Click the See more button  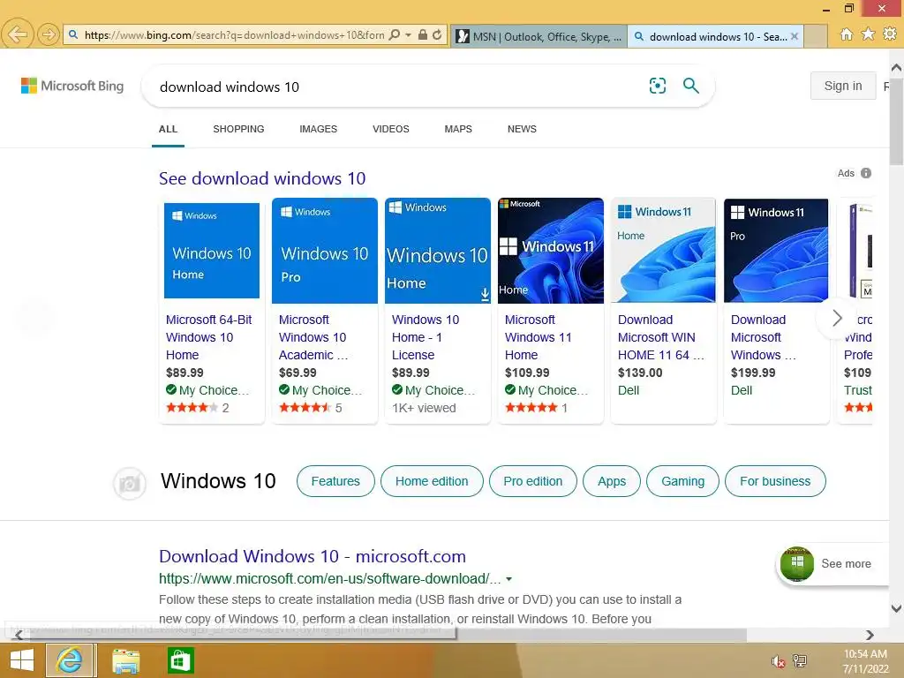(832, 564)
